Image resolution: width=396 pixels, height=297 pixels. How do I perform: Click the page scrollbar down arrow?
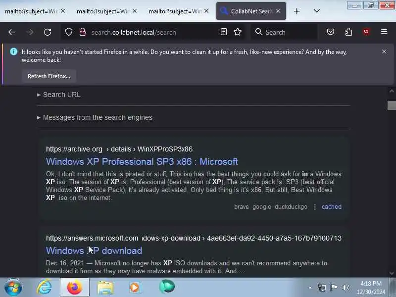[x=392, y=273]
